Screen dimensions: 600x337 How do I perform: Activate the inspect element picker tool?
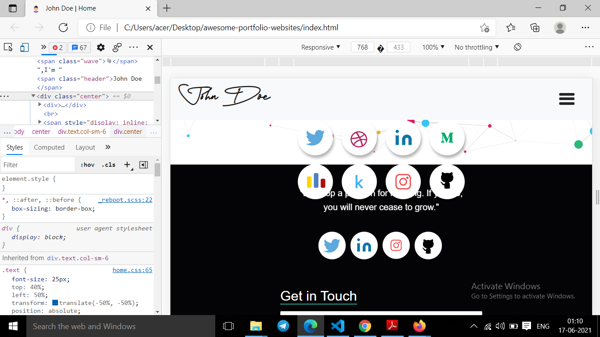[x=8, y=47]
